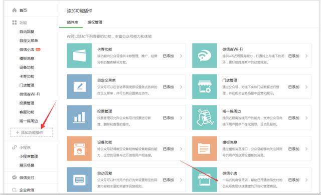Expand the 微信连Wi-Fi card chevron
Viewport: 321px width, 195px height.
click(306, 55)
